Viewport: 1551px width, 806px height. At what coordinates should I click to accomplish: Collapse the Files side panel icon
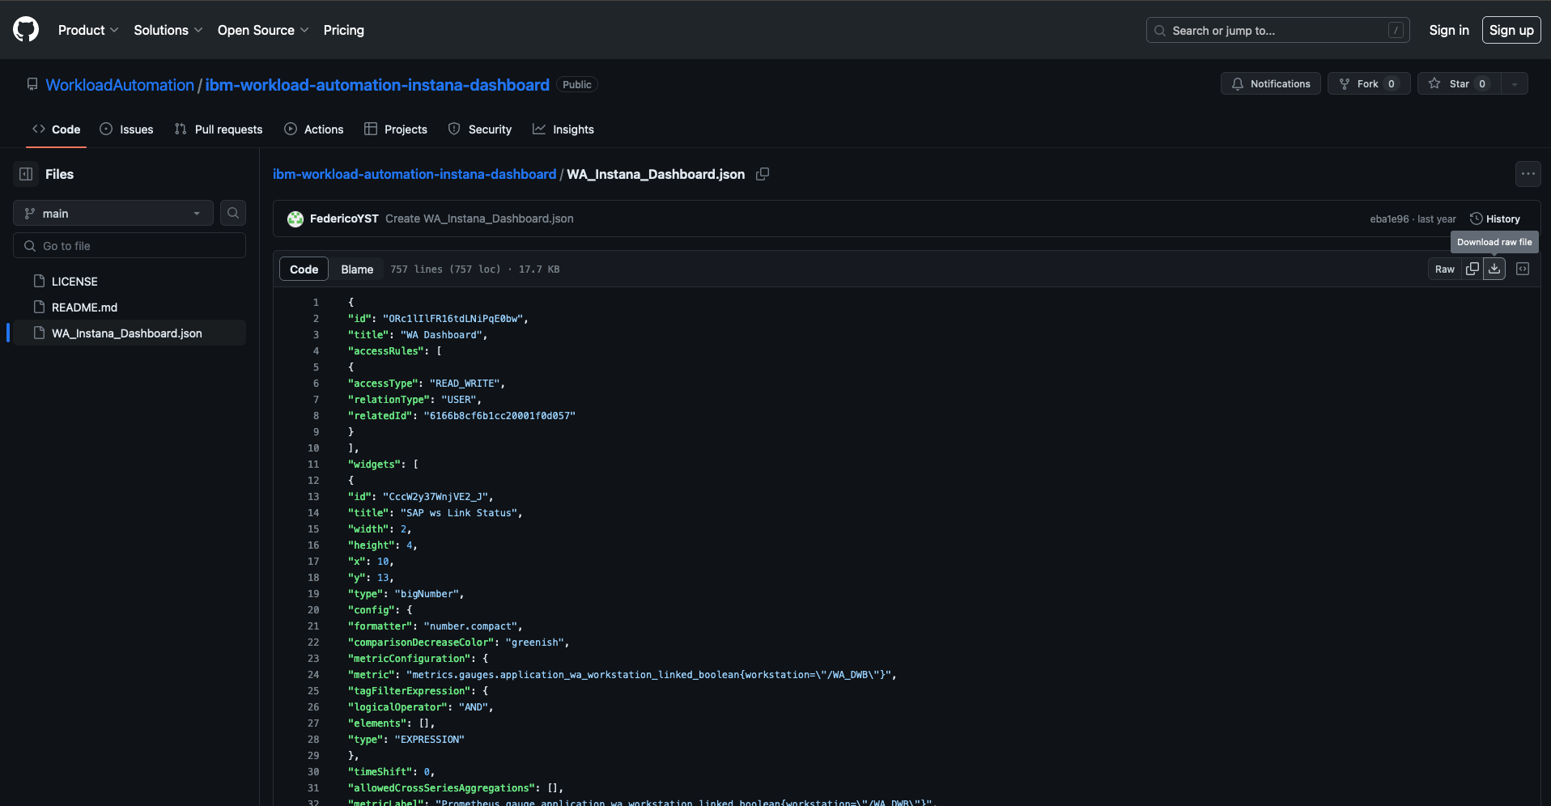[x=26, y=174]
